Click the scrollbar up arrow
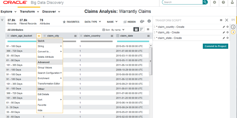This screenshot has height=118, width=237. coord(151,46)
